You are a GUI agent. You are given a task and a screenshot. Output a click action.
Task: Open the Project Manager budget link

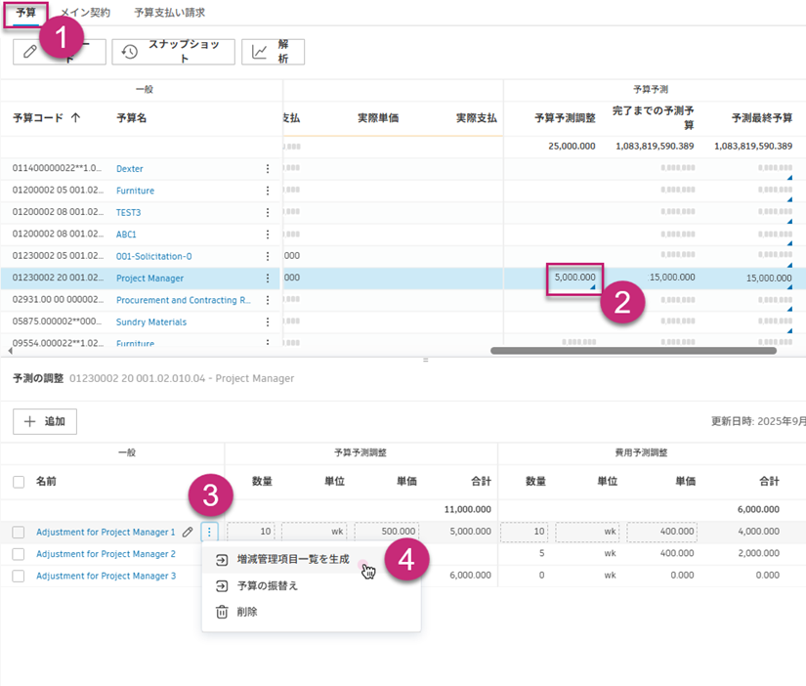tap(149, 279)
